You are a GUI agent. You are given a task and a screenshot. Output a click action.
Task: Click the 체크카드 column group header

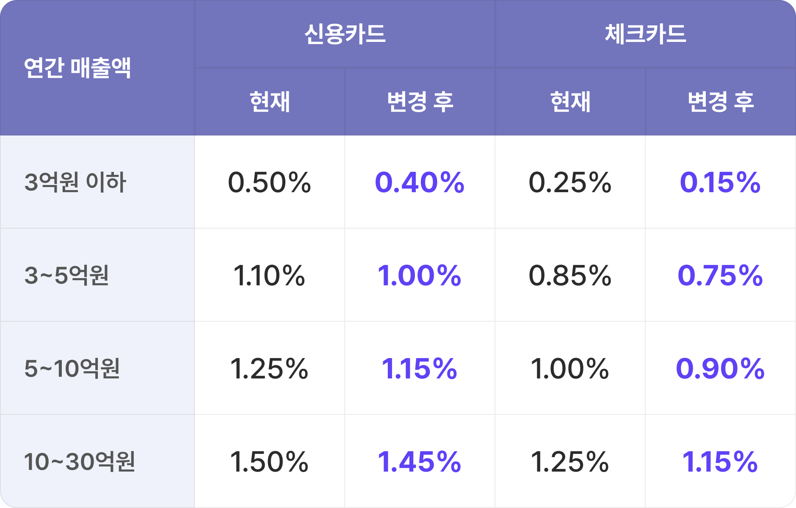pyautogui.click(x=645, y=34)
